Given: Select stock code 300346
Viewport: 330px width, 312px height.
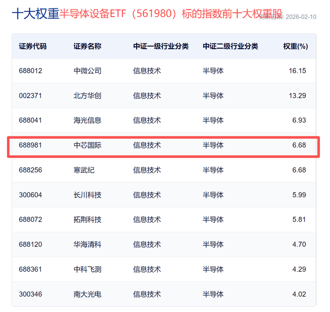Looking at the screenshot, I should tap(31, 294).
